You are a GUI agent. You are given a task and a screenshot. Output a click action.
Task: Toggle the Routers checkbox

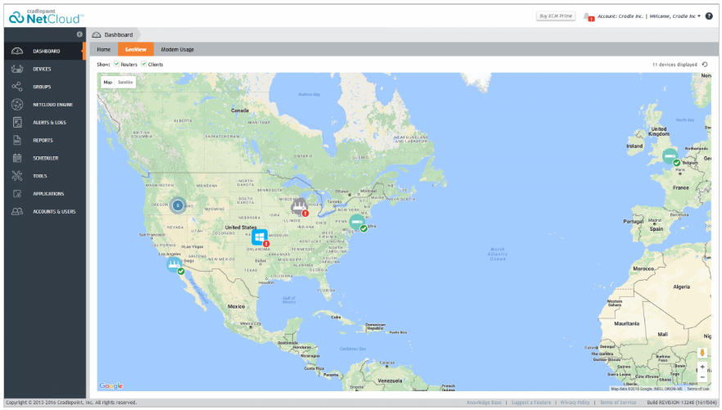tap(116, 64)
